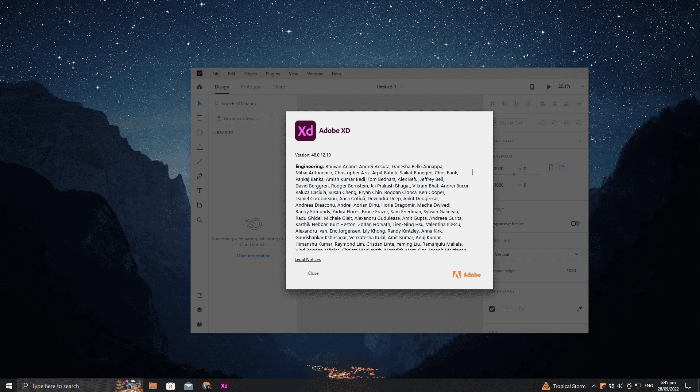
Task: Switch to the Prototype tab
Action: (x=251, y=87)
